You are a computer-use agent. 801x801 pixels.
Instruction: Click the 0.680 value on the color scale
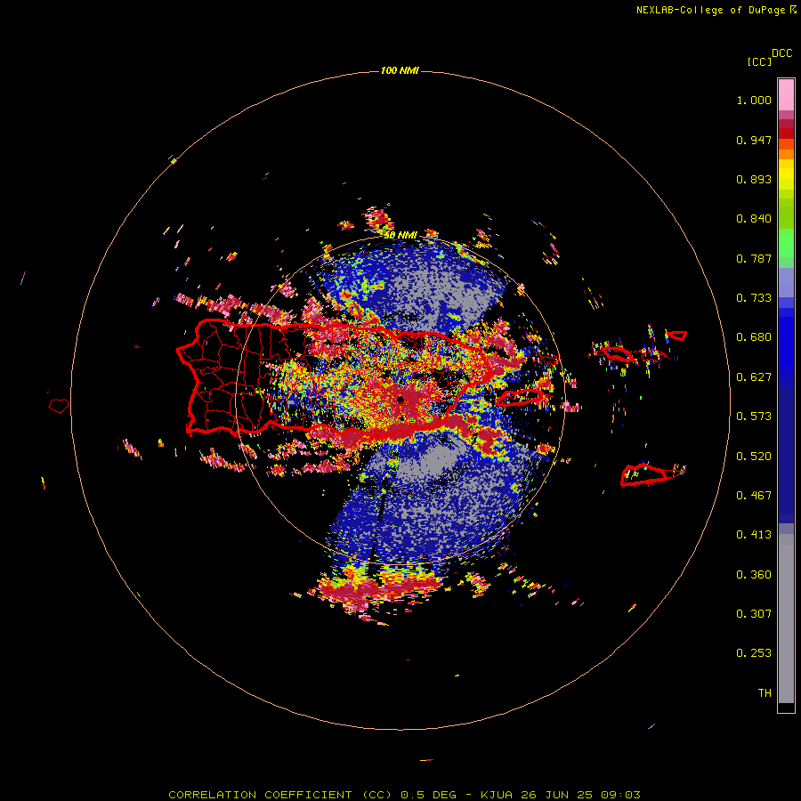click(754, 337)
